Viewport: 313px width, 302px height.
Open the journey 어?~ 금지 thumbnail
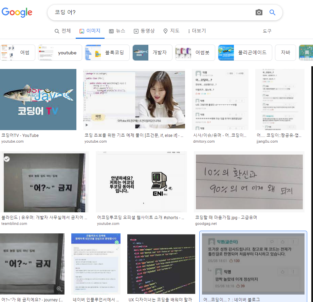click(x=32, y=264)
